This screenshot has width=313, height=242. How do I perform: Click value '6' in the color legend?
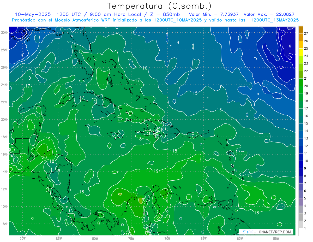[x=305, y=191]
